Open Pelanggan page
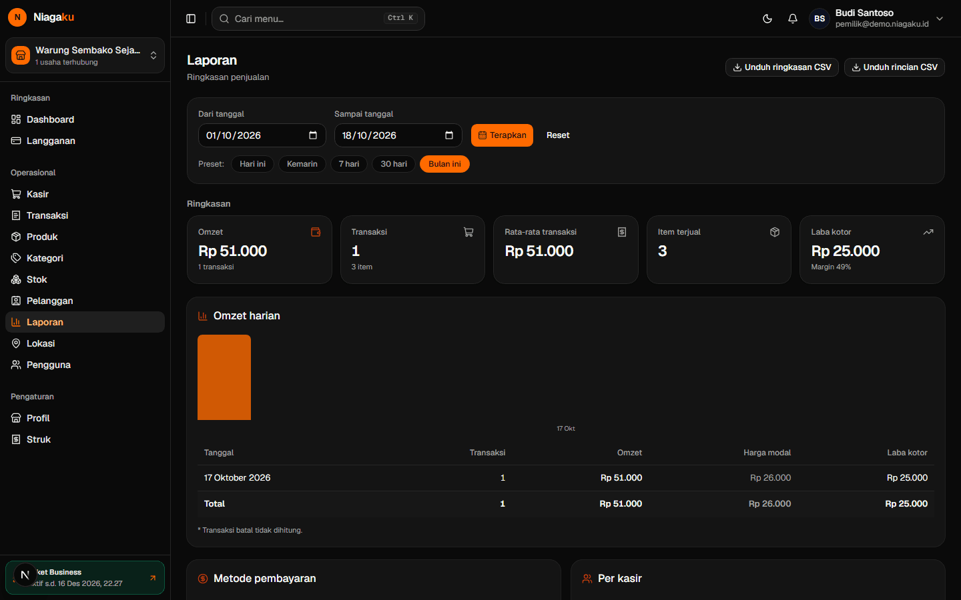Viewport: 961px width, 600px height. (85, 301)
